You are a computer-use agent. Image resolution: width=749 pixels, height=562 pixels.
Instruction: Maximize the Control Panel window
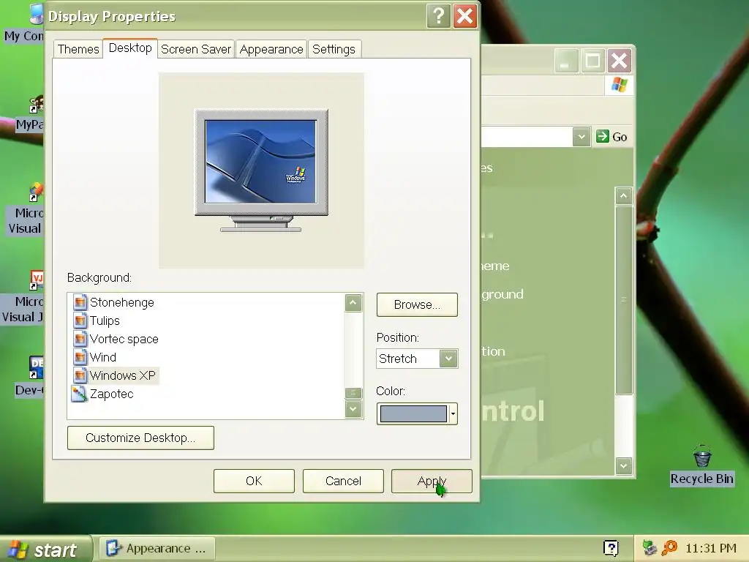coord(592,61)
